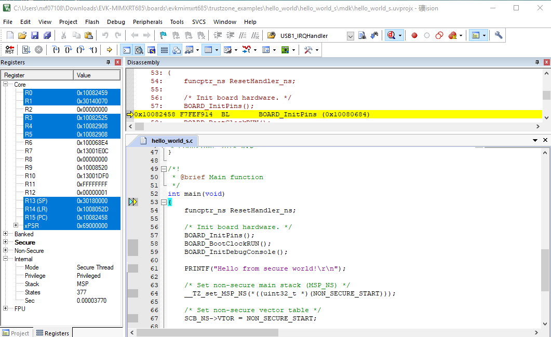
Task: Click the Step Over debug icon
Action: click(x=68, y=50)
